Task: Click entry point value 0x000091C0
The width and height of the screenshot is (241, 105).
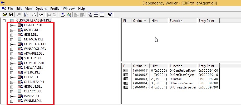Action: coord(208,71)
